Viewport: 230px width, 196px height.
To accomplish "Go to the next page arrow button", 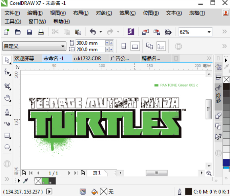I will [70, 173].
